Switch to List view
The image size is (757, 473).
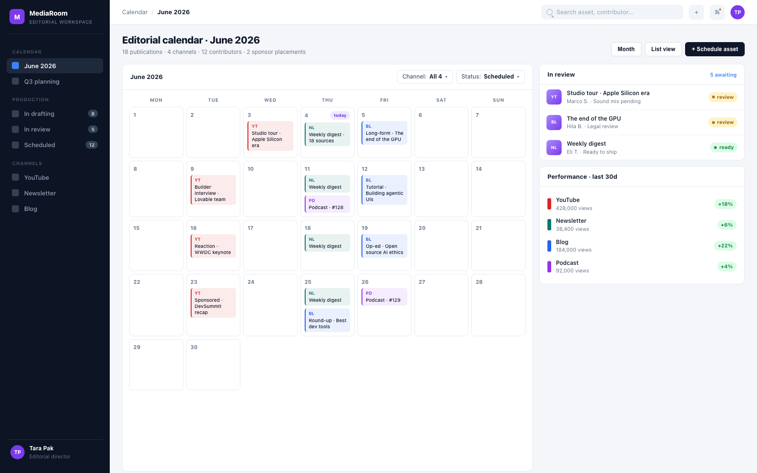click(663, 49)
